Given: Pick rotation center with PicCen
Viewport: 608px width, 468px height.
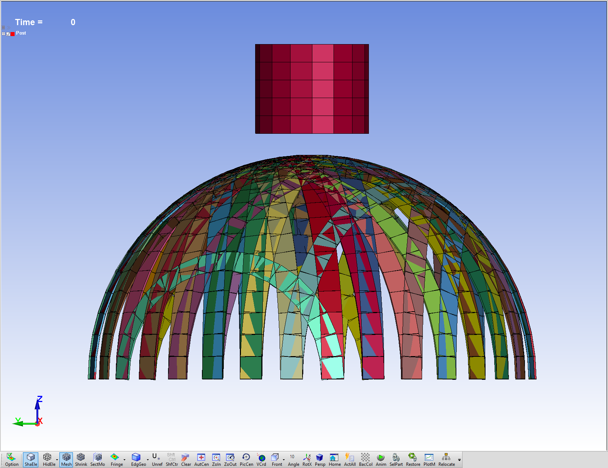Looking at the screenshot, I should click(x=246, y=460).
